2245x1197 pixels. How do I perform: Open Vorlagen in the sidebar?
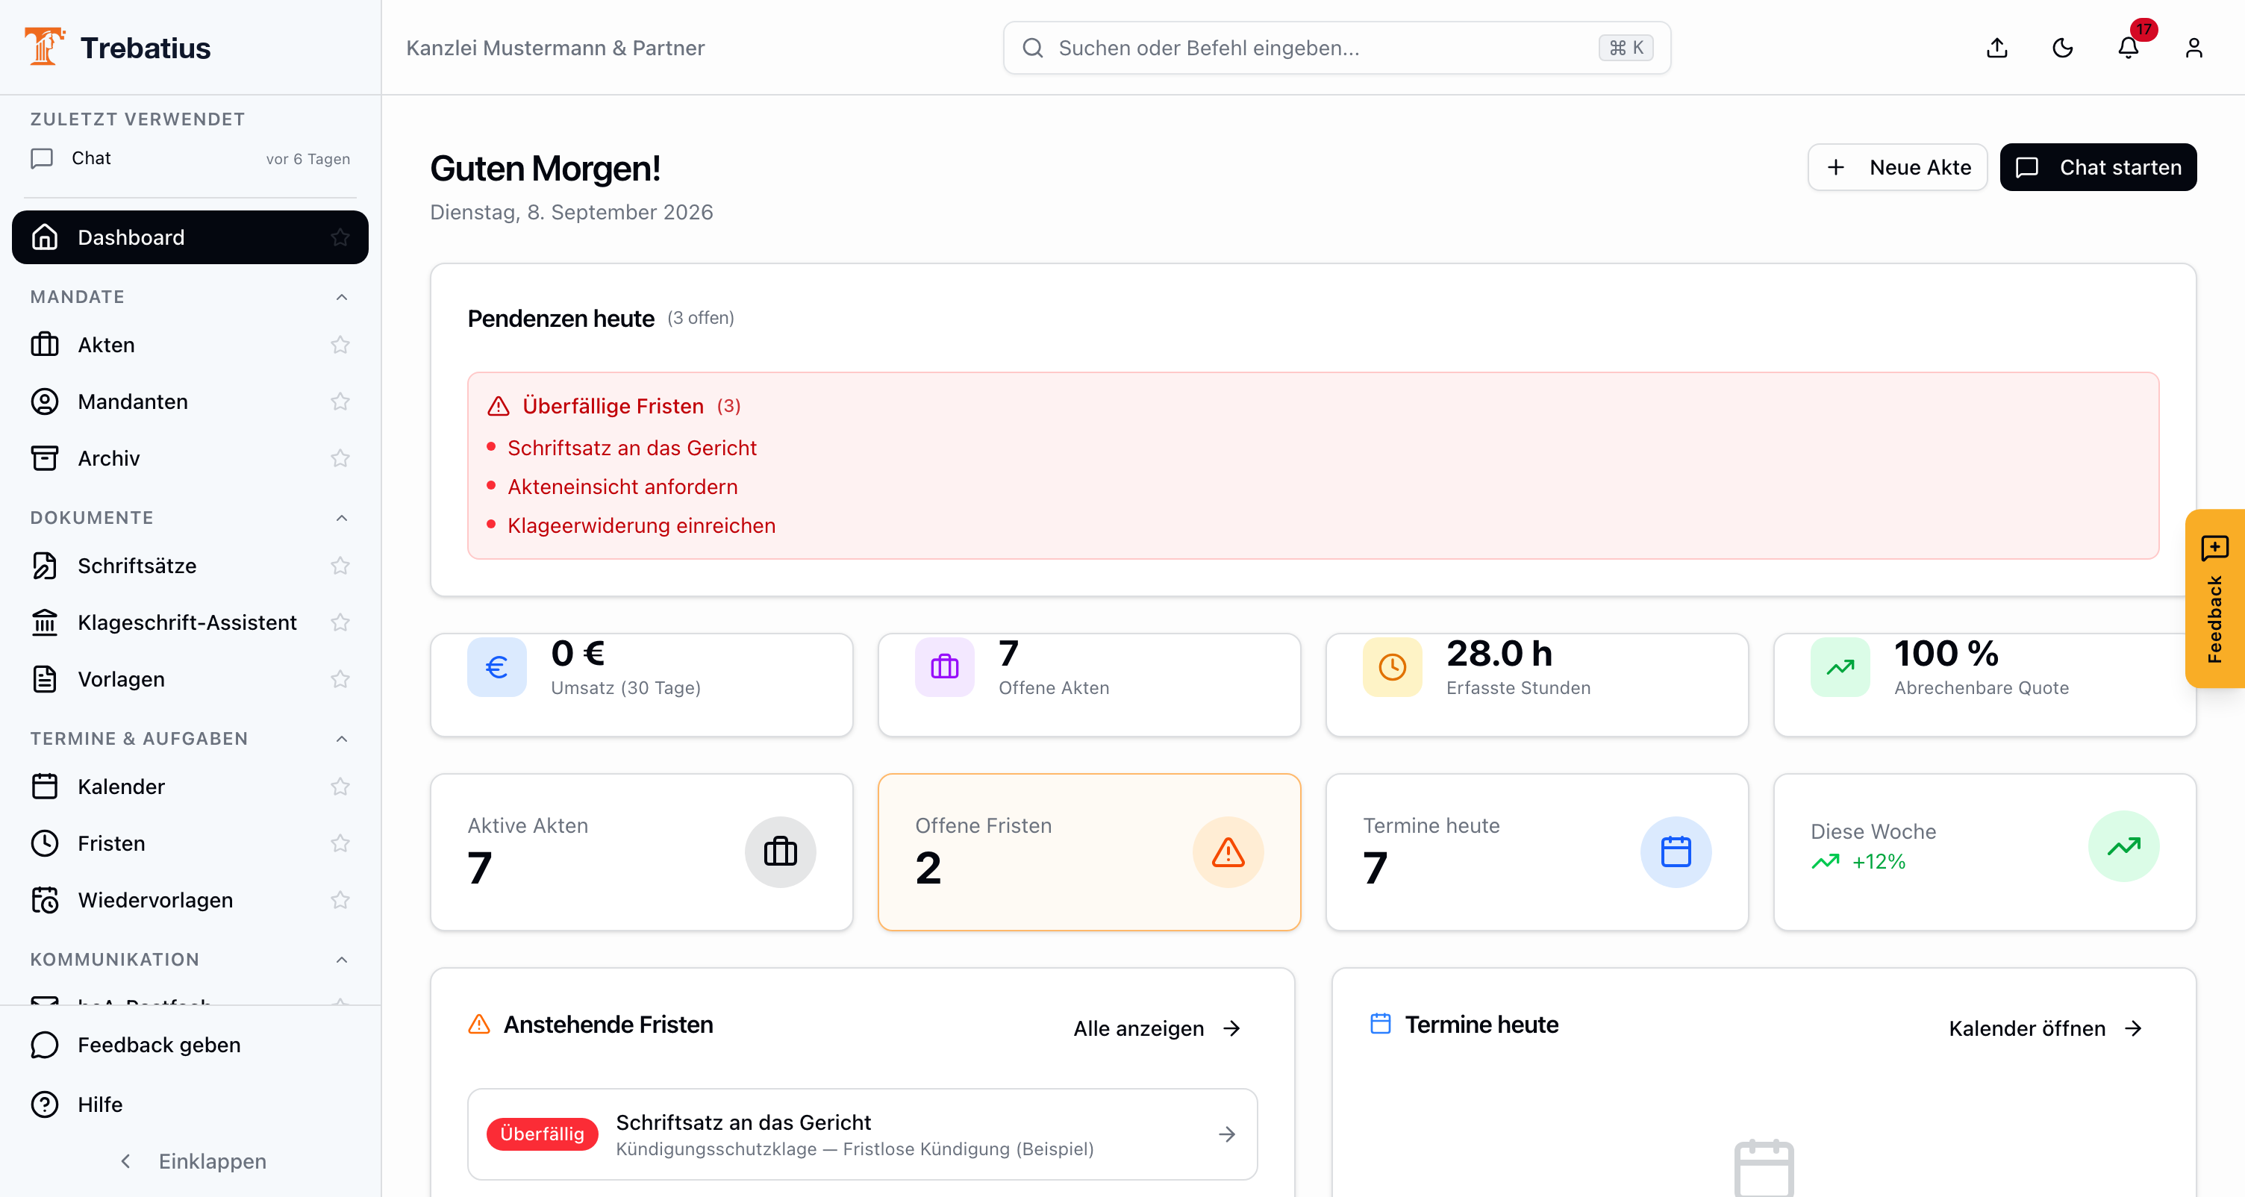[x=190, y=678]
